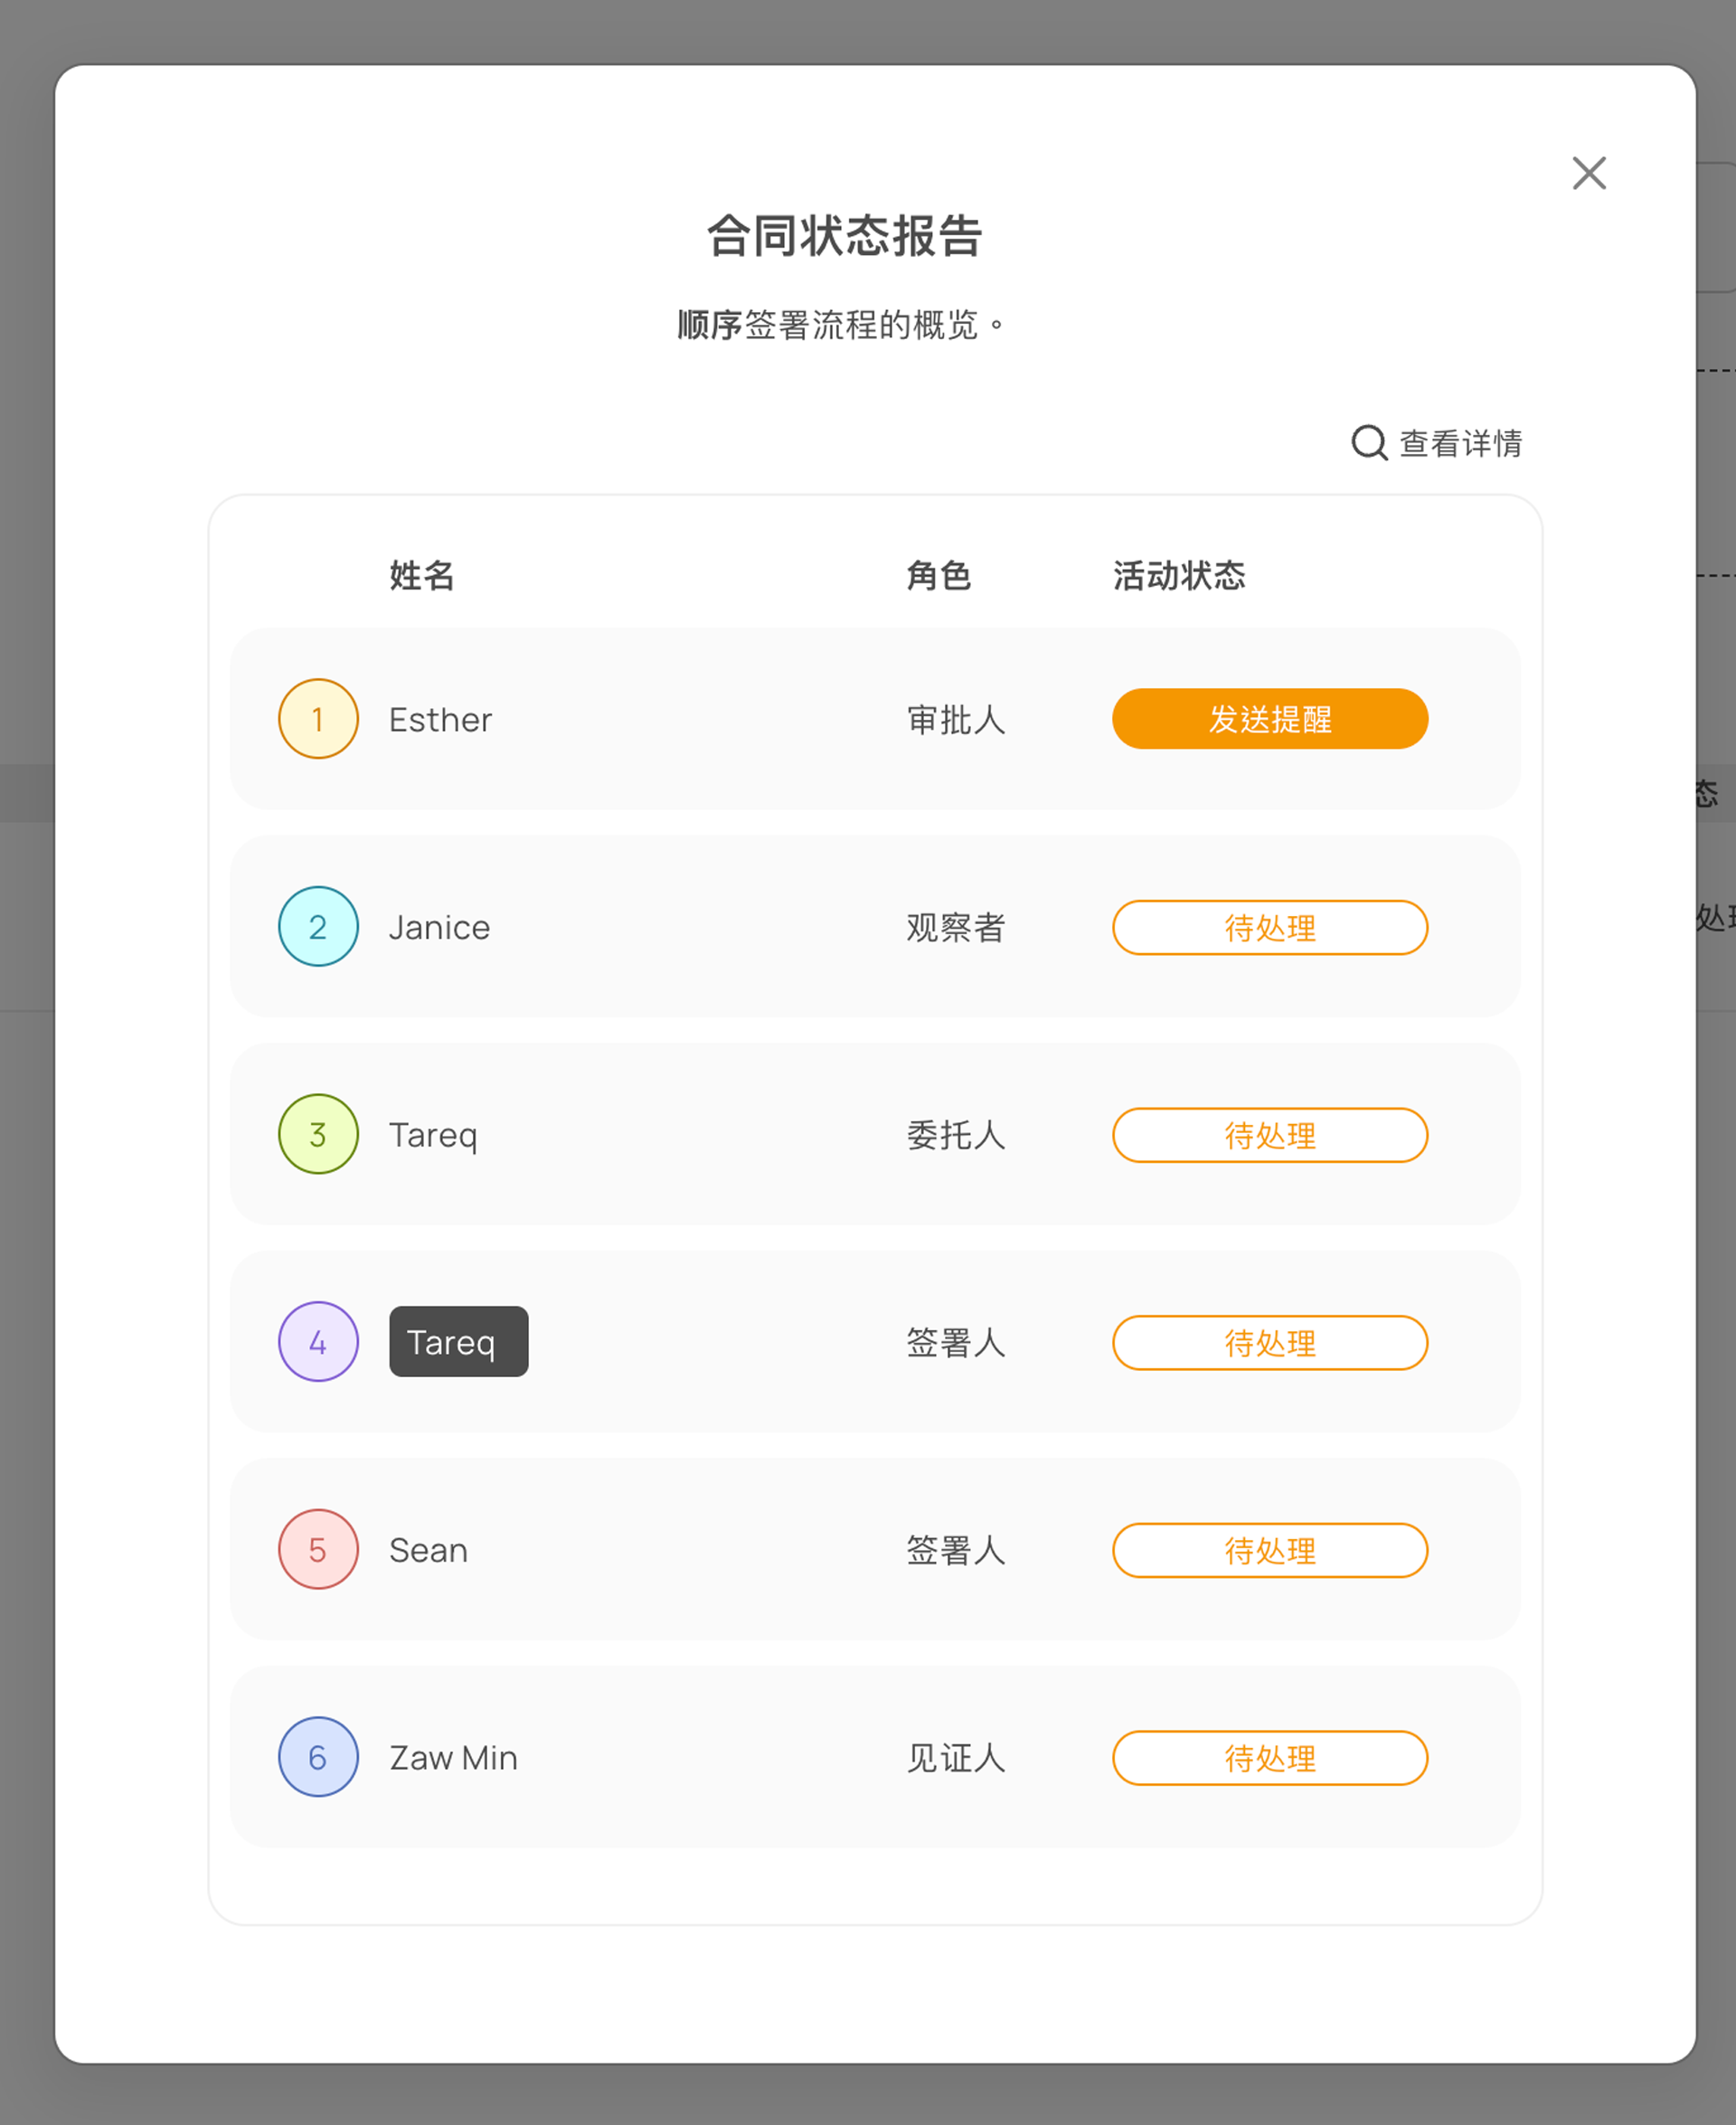This screenshot has width=1736, height=2125.
Task: Click Zaw Min's 待处理 status button
Action: click(x=1269, y=1757)
